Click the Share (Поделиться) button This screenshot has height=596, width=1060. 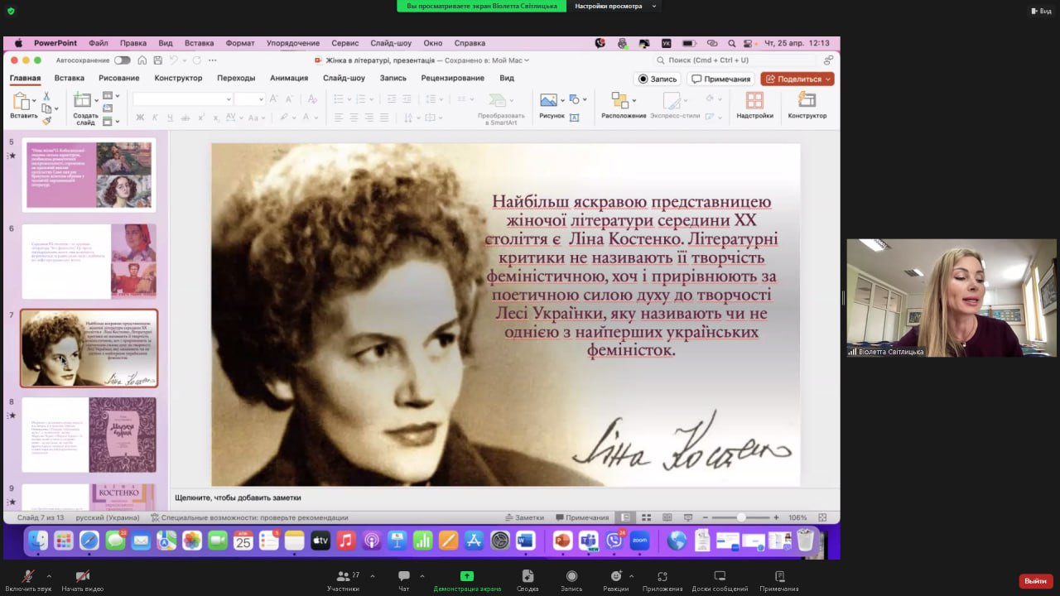pyautogui.click(x=797, y=79)
